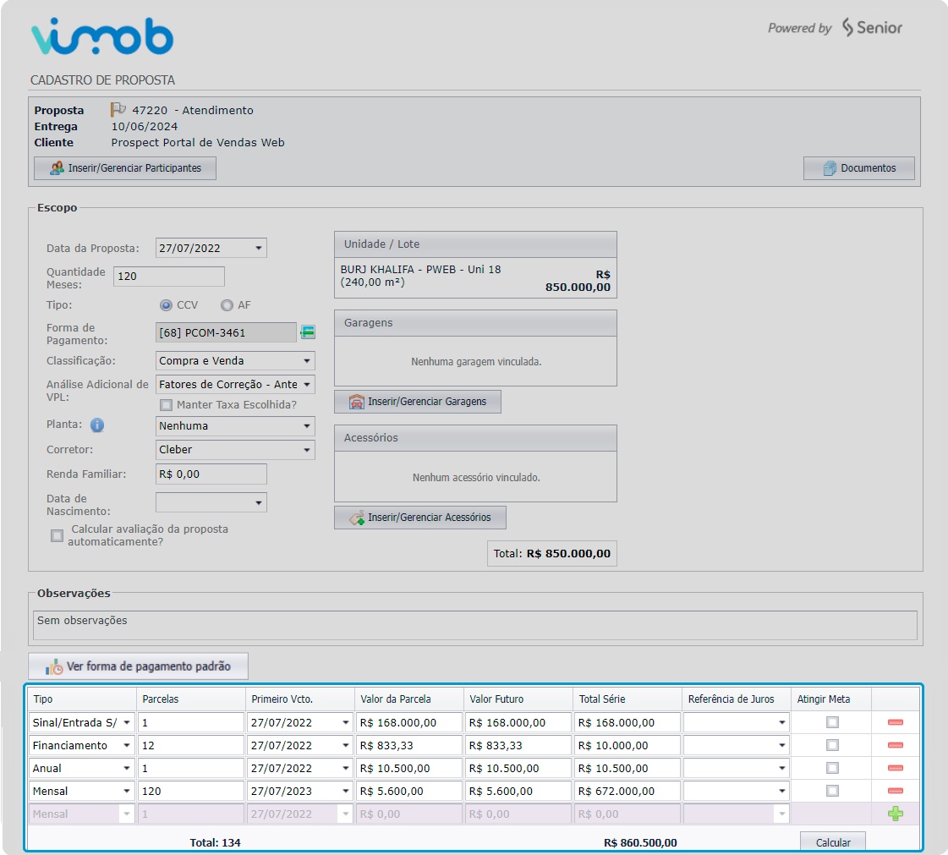Image resolution: width=948 pixels, height=855 pixels.
Task: Open the Data de Nascimento date dropdown
Action: click(x=259, y=502)
